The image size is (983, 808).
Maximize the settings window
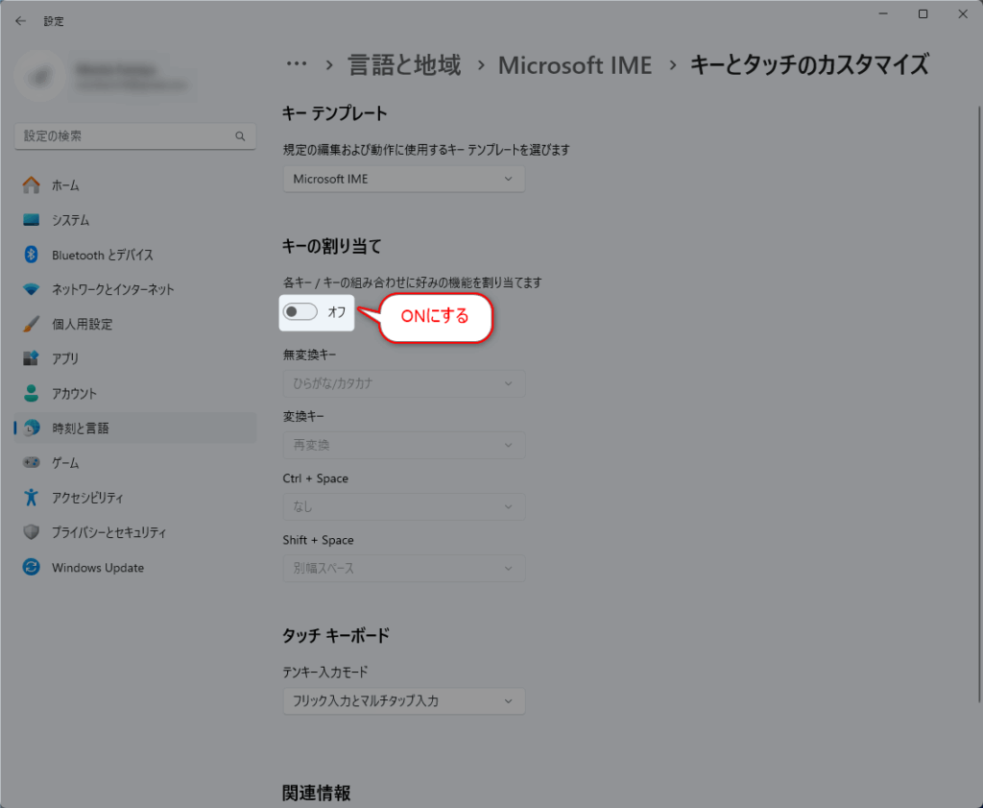pyautogui.click(x=923, y=13)
